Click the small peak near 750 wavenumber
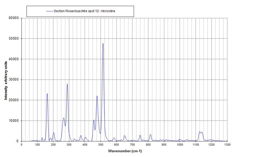Screen dimensions: 255x157 140,135
